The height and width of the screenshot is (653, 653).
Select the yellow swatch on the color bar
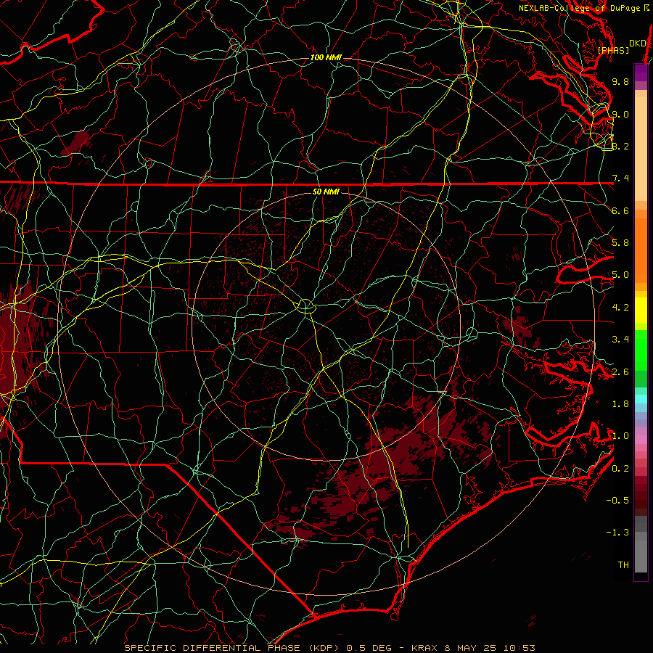641,311
